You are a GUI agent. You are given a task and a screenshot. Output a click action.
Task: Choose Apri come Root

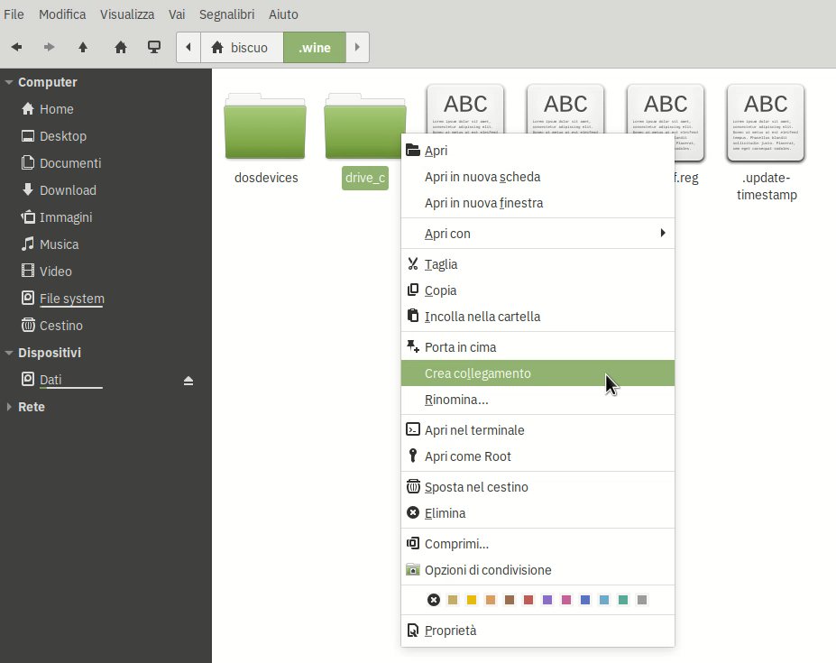tap(537, 456)
